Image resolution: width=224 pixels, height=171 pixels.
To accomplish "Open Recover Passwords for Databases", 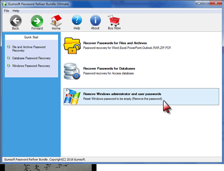I will click(109, 68).
